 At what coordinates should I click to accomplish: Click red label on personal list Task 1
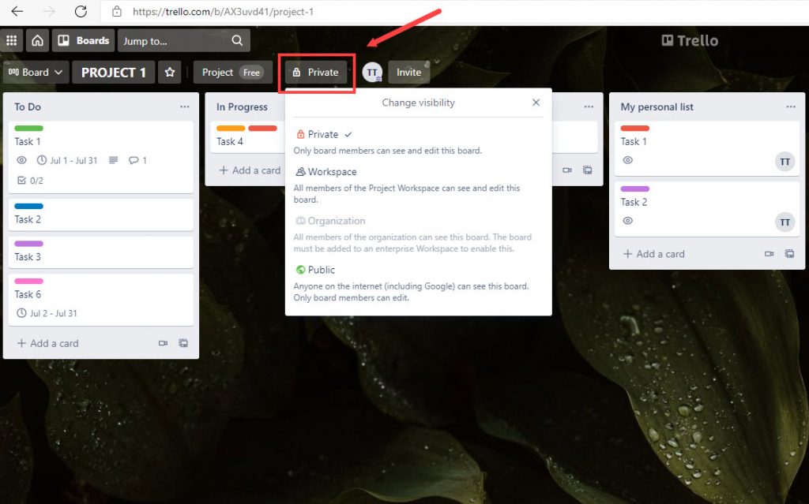(635, 129)
